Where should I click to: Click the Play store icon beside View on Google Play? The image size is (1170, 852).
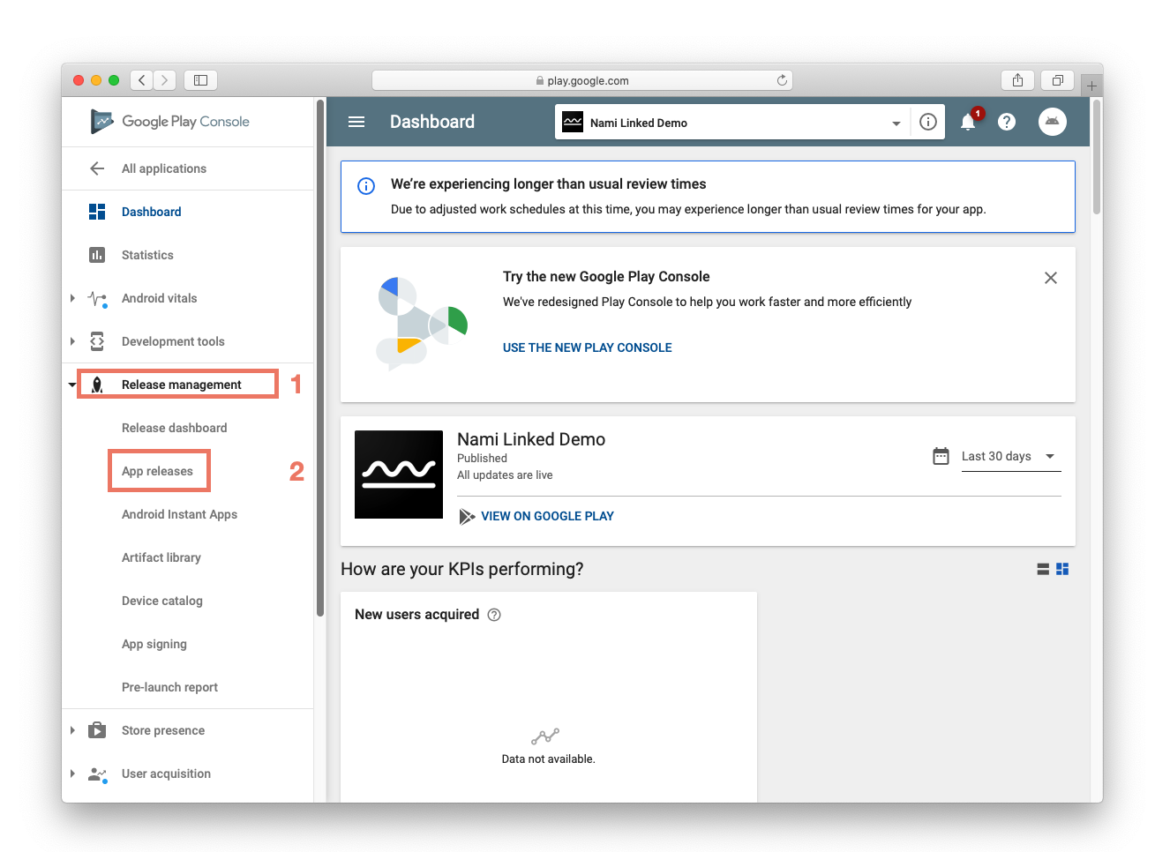[467, 516]
